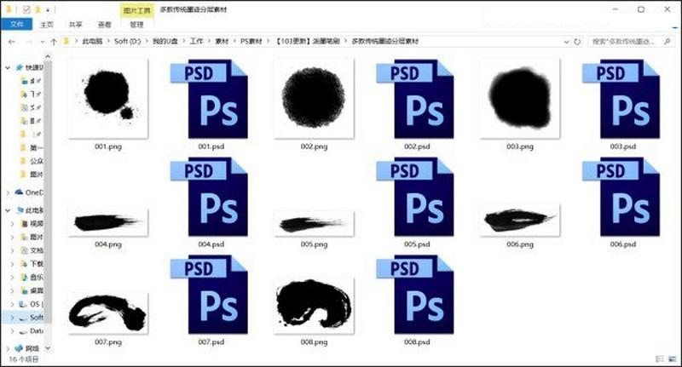Pick the 008.psd Photoshop file icon
The height and width of the screenshot is (367, 682).
tap(415, 295)
